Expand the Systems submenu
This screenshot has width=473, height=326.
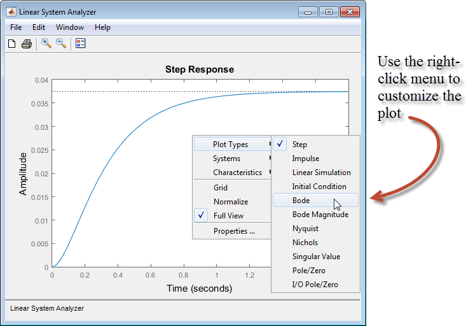(233, 159)
